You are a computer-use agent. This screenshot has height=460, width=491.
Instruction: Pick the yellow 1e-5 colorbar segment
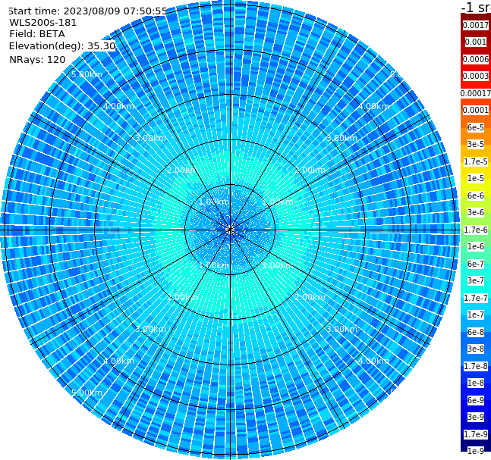(x=476, y=178)
